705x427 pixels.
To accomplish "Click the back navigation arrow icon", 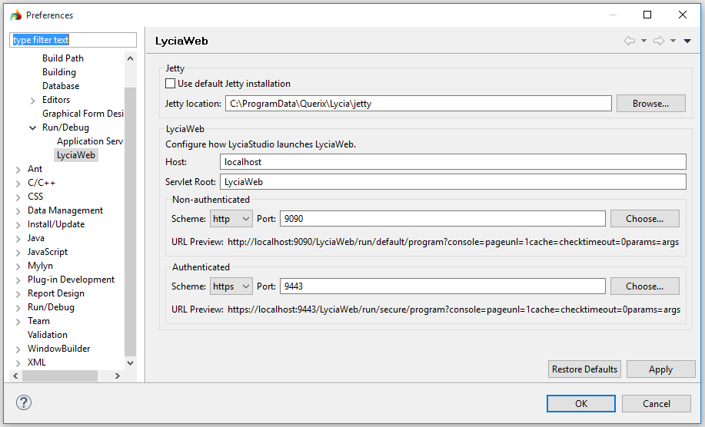I will (x=630, y=41).
